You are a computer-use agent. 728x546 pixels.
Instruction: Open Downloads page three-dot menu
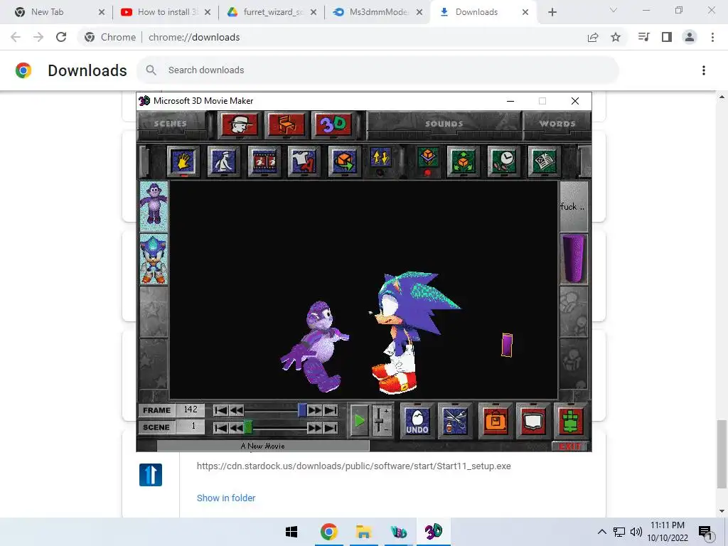pyautogui.click(x=704, y=70)
